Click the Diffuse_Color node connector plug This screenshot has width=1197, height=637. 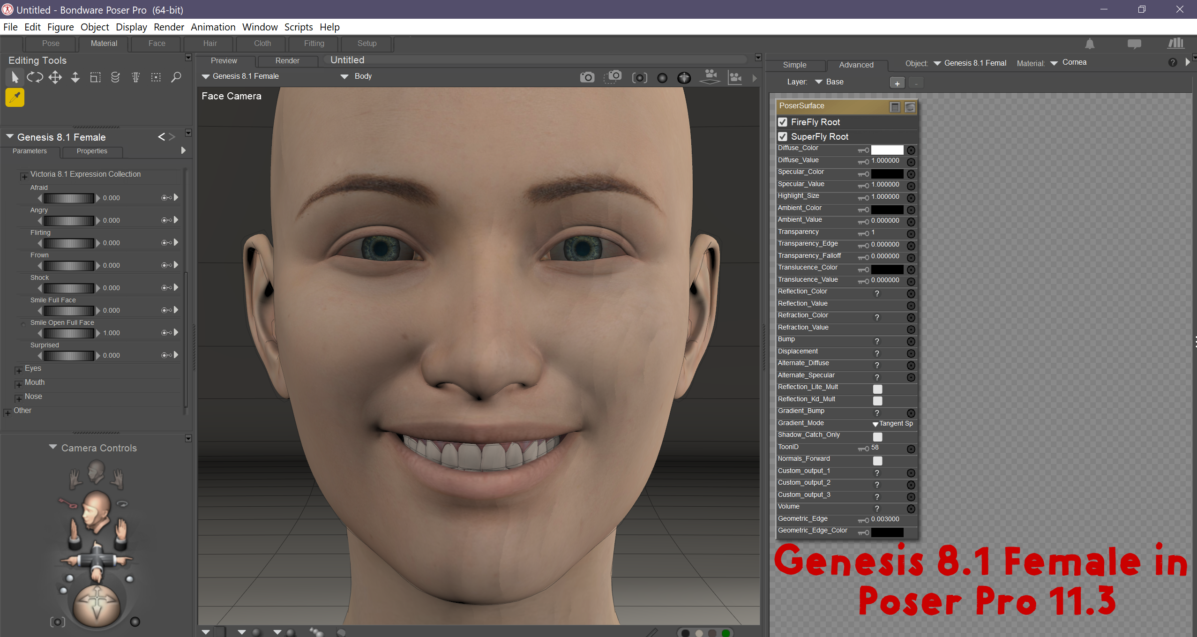[x=911, y=150]
